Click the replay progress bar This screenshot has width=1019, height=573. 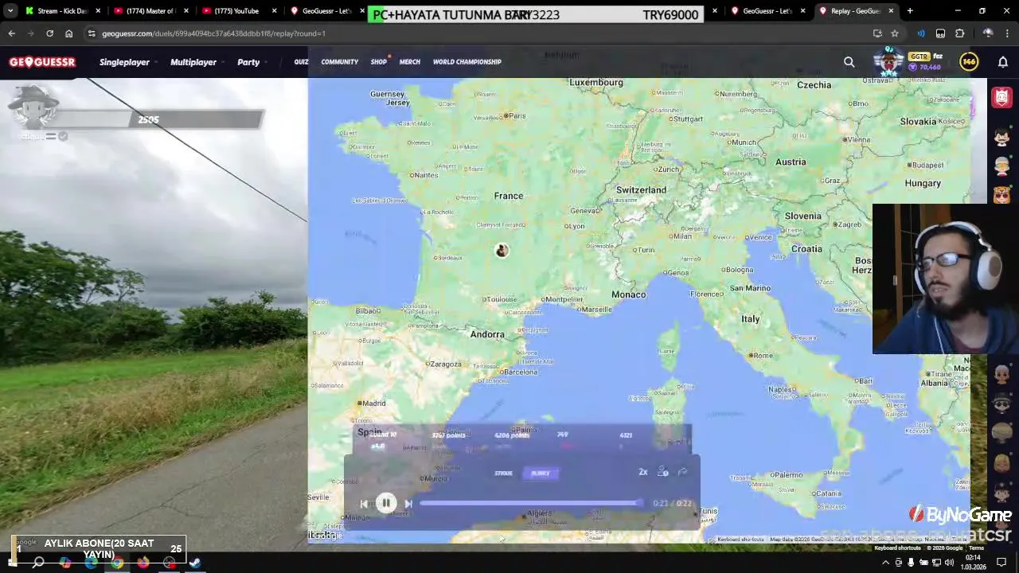532,503
